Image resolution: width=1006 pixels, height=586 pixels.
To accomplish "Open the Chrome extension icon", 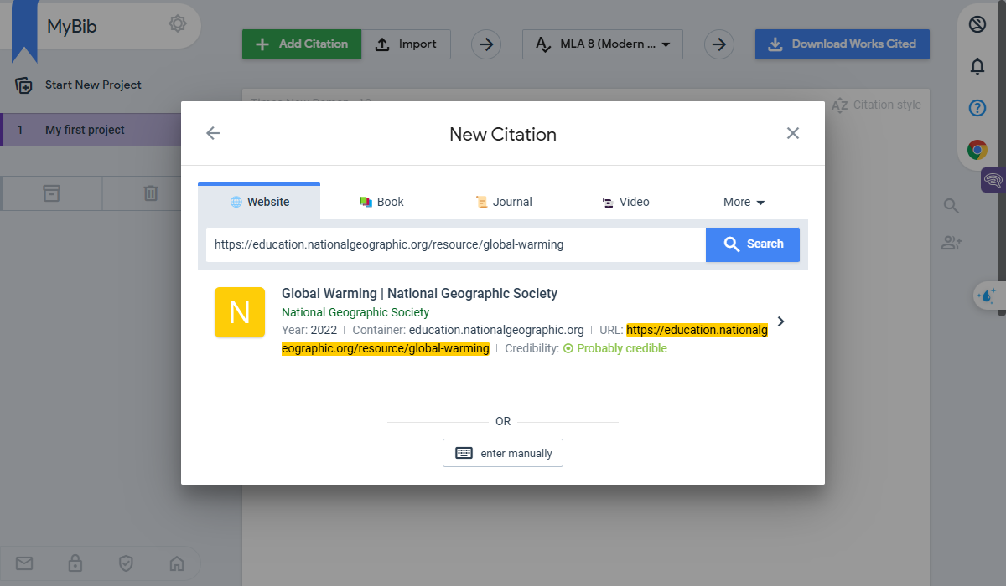I will (x=977, y=150).
